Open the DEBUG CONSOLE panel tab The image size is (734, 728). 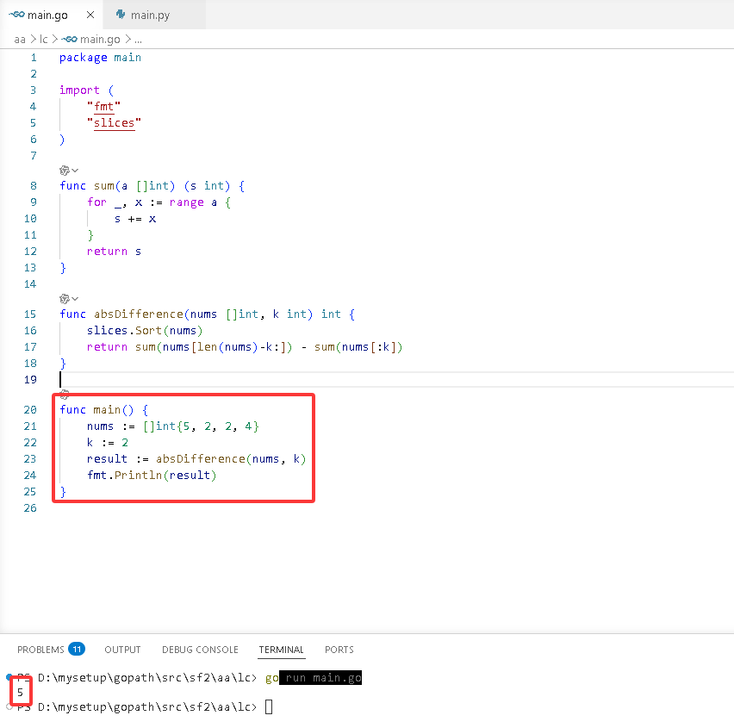click(200, 650)
